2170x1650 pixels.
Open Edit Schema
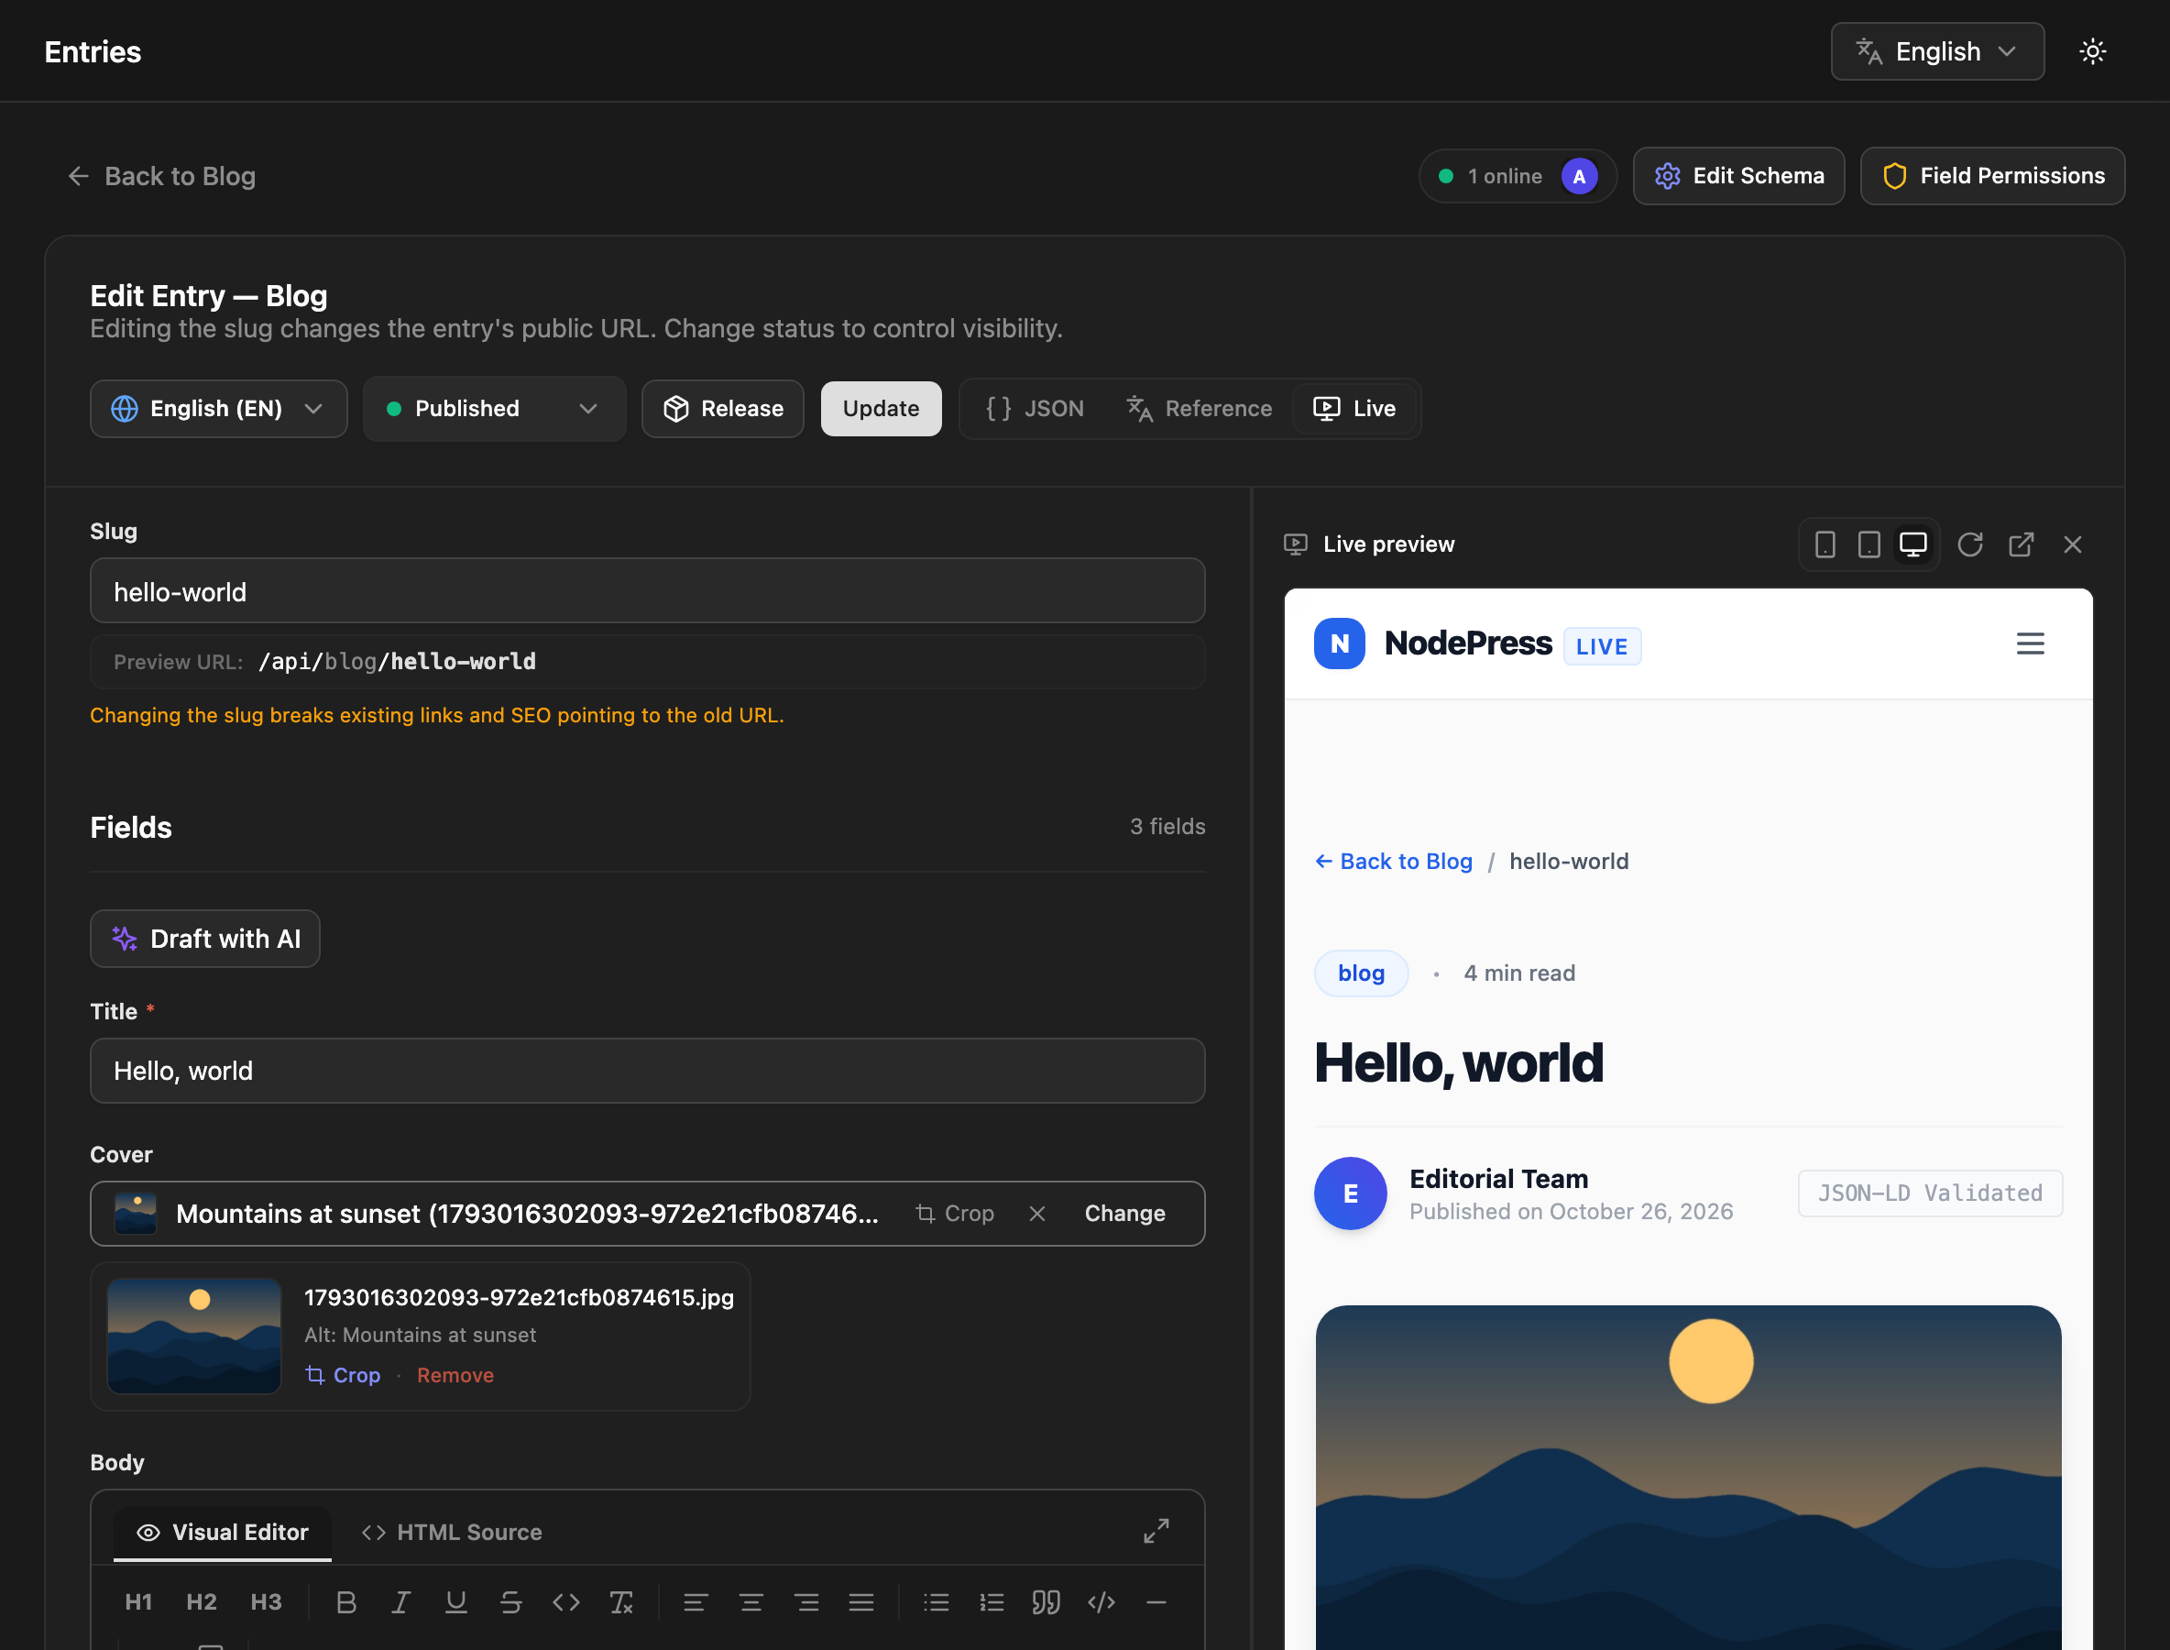pyautogui.click(x=1738, y=176)
